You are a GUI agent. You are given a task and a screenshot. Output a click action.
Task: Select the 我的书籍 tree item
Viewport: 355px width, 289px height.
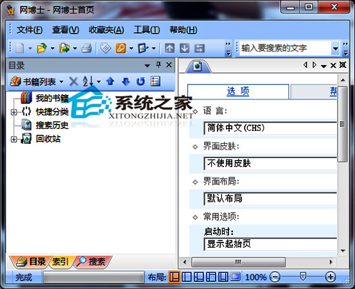[x=52, y=98]
